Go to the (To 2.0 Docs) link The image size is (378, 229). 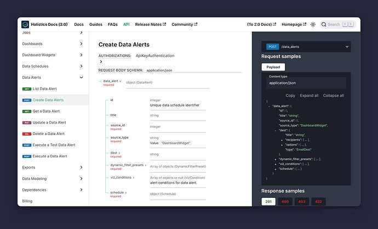pos(261,24)
